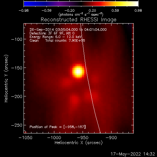Screen dimensions: 157x157
Task: Click the -950 tick label on X axis
Action: (x=83, y=138)
